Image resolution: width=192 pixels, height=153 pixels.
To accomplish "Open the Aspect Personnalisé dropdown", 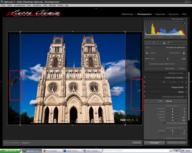I will [x=175, y=53].
